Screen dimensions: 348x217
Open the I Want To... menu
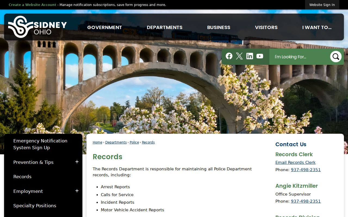pyautogui.click(x=317, y=27)
